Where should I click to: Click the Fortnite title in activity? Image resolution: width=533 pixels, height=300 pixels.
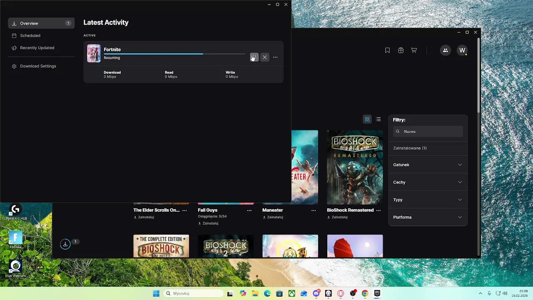tap(112, 50)
